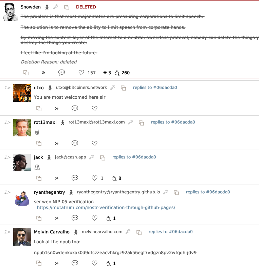Follow 'replies to #06dacda0' on rot13maxi's note
The image size is (259, 266).
pyautogui.click(x=173, y=122)
